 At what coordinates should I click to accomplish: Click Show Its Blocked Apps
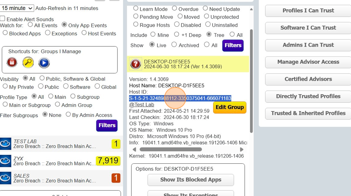[191, 180]
